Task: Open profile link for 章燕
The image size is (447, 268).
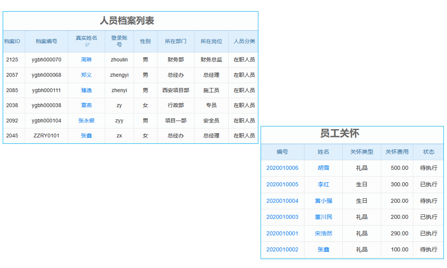Action: pyautogui.click(x=86, y=105)
